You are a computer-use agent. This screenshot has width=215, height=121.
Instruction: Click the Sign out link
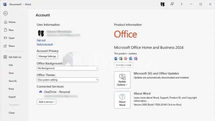pyautogui.click(x=41, y=40)
